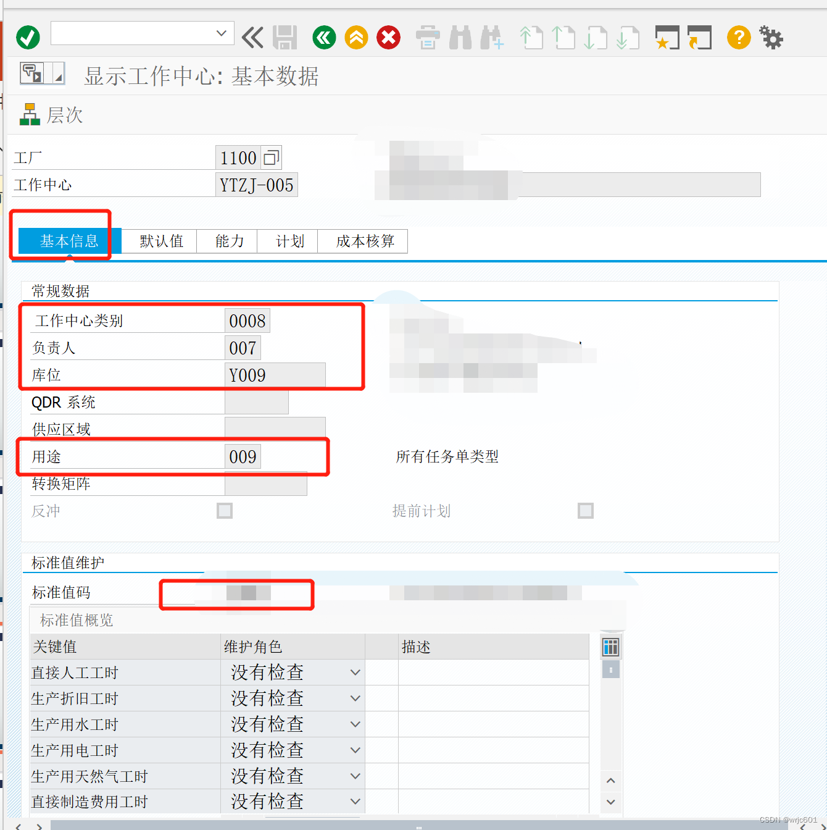
Task: Click the copy icon beside plant 1100
Action: (272, 157)
